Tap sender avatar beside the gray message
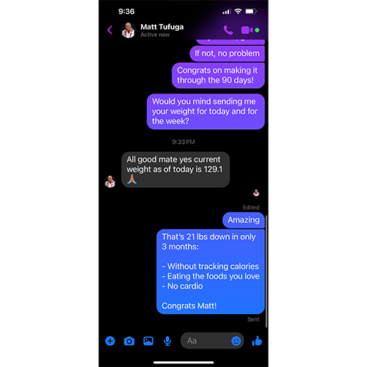This screenshot has width=367, height=367. [110, 181]
